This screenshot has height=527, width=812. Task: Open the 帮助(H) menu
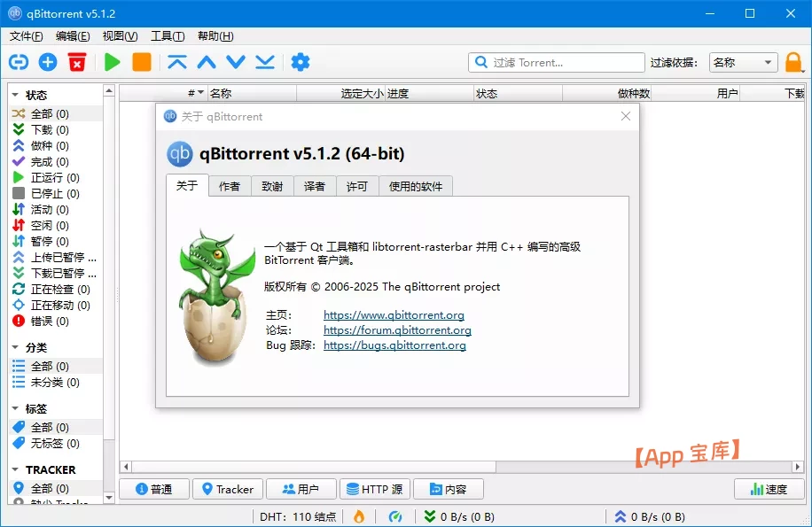[x=215, y=36]
